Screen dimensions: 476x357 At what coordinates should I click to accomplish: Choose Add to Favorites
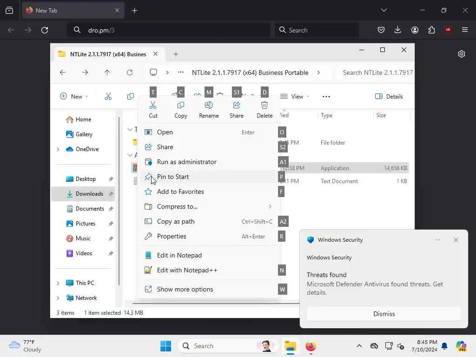[x=209, y=192]
